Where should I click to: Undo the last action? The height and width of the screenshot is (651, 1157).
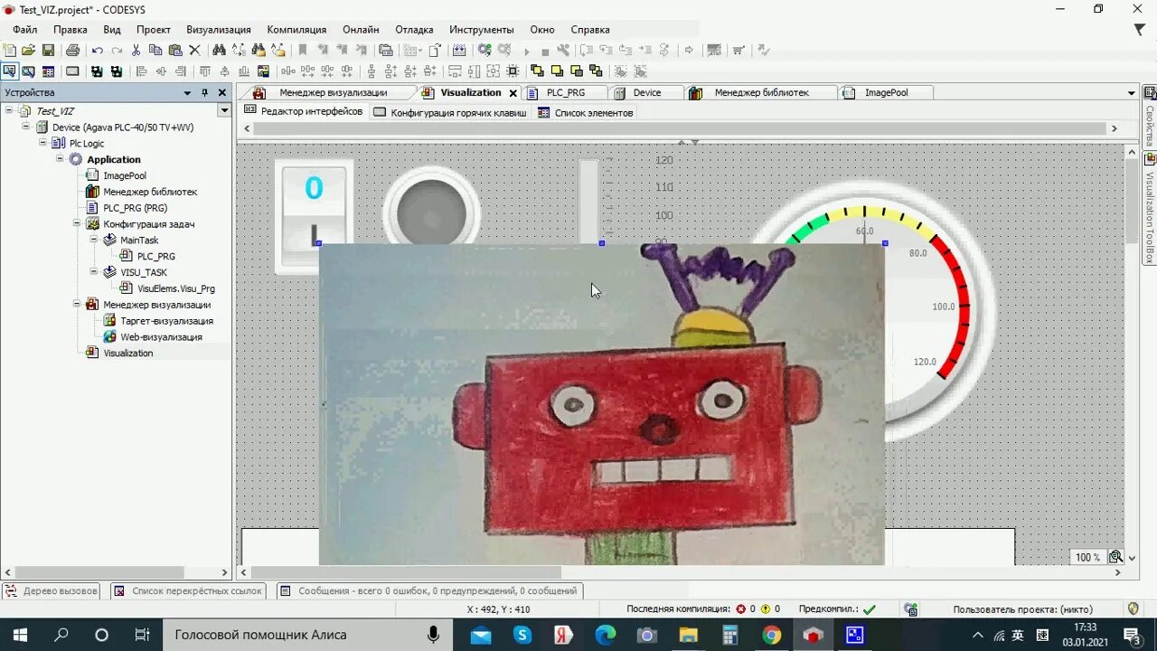[97, 51]
